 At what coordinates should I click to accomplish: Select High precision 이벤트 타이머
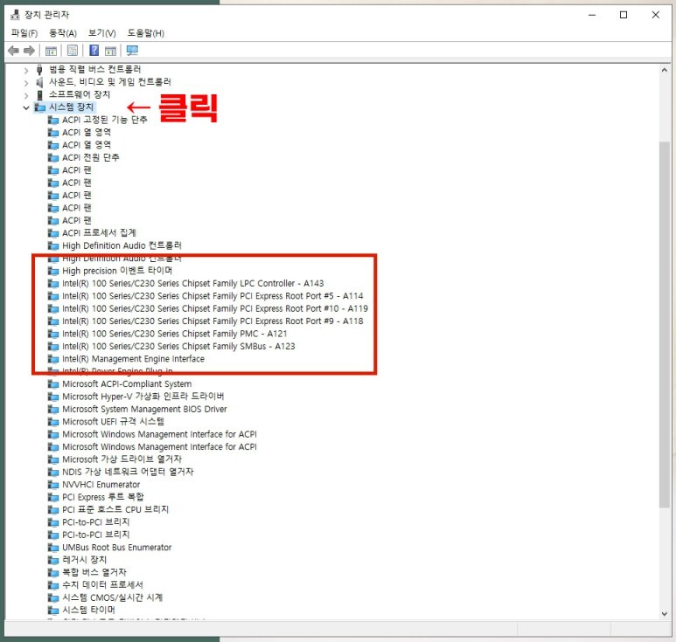click(x=117, y=271)
